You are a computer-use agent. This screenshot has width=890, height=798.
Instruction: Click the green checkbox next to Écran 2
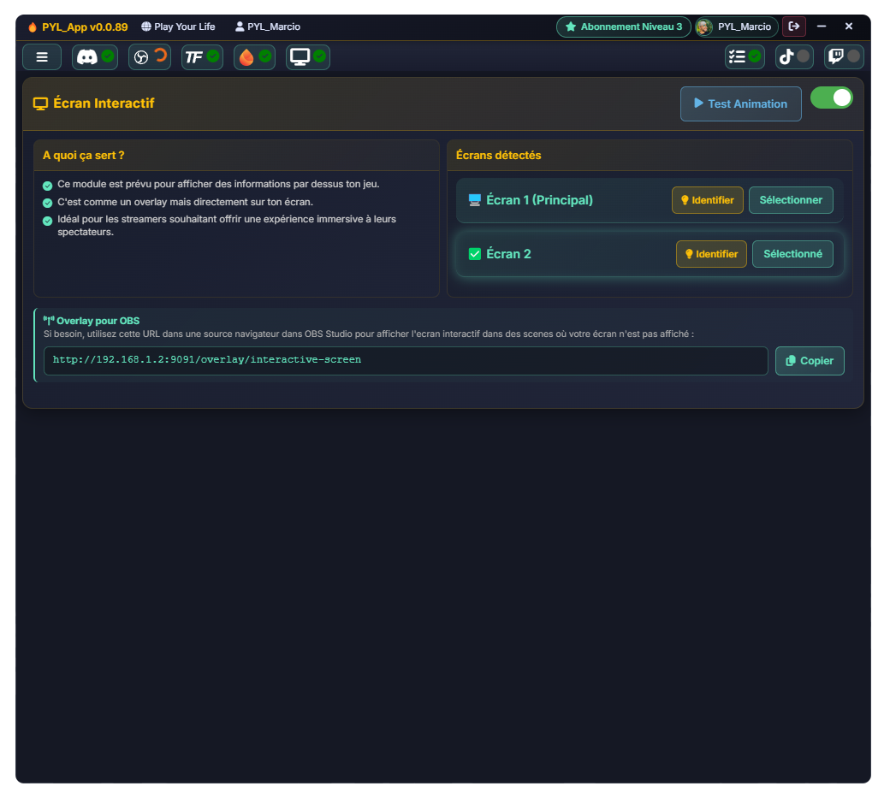click(474, 253)
